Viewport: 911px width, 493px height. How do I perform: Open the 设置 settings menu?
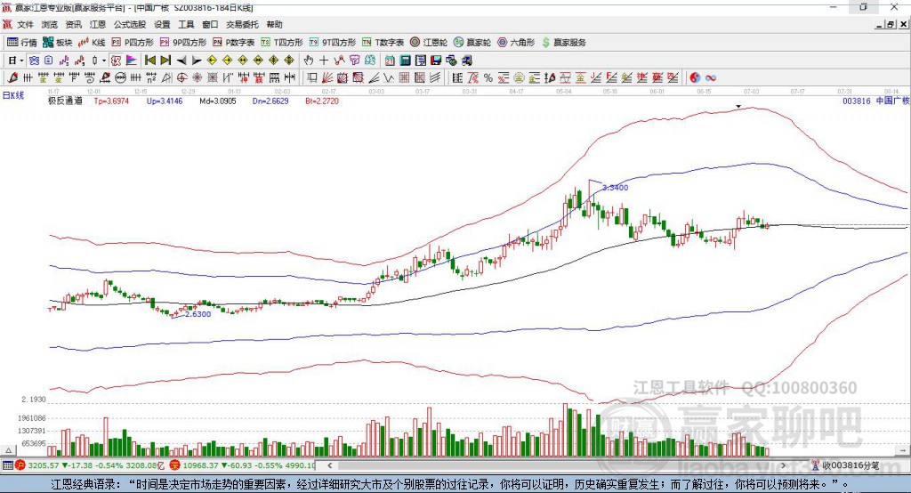(x=162, y=24)
